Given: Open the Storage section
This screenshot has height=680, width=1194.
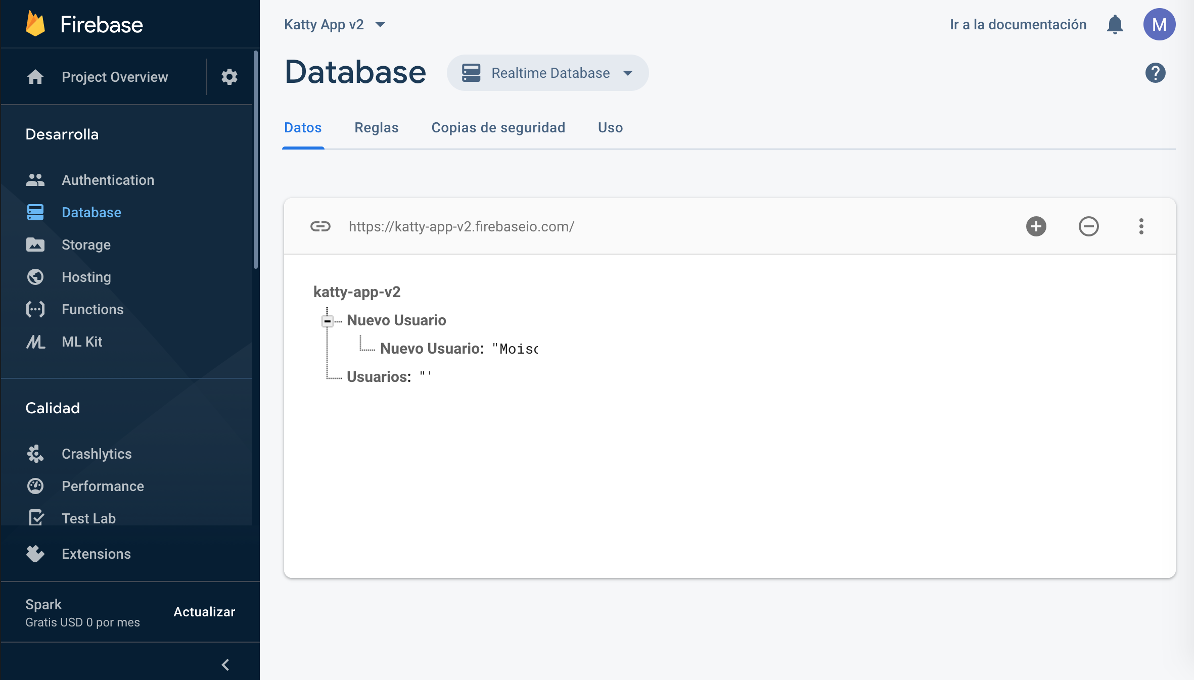Looking at the screenshot, I should (x=85, y=245).
